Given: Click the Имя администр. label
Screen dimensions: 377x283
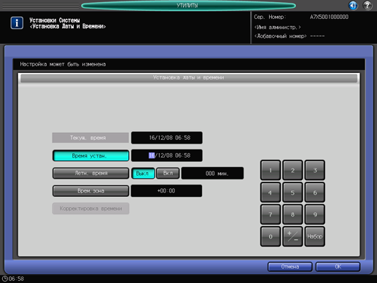Looking at the screenshot, I should tap(277, 27).
